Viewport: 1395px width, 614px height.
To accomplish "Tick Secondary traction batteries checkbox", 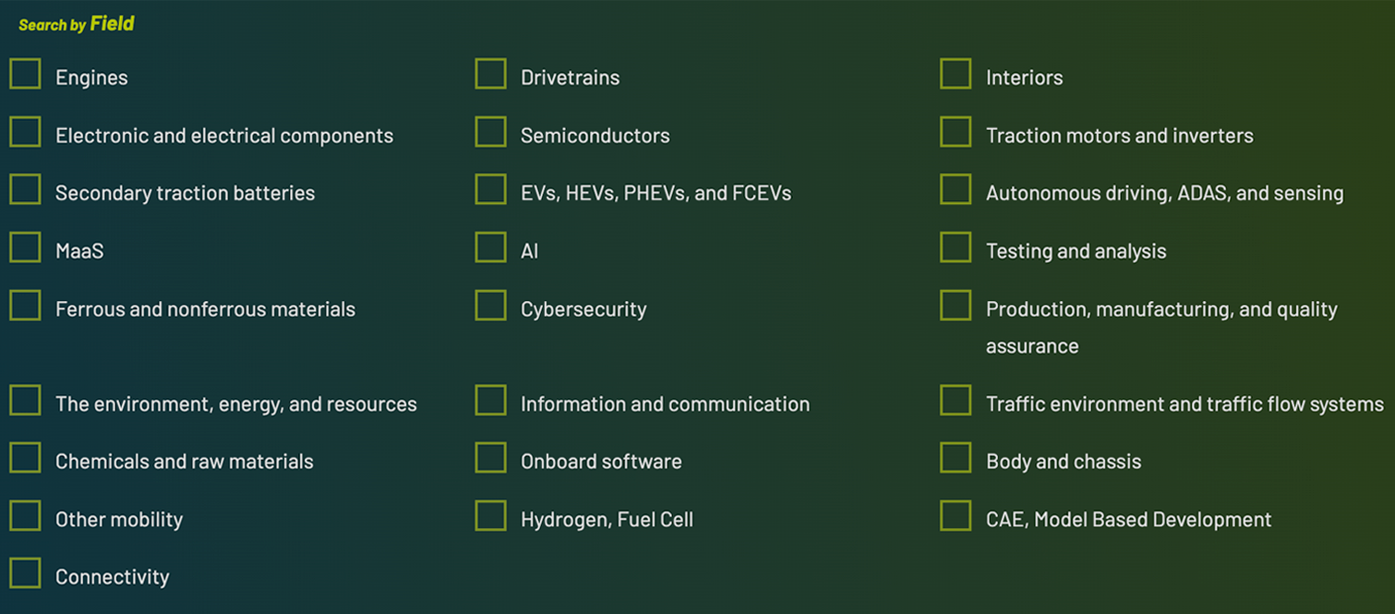I will 25,189.
